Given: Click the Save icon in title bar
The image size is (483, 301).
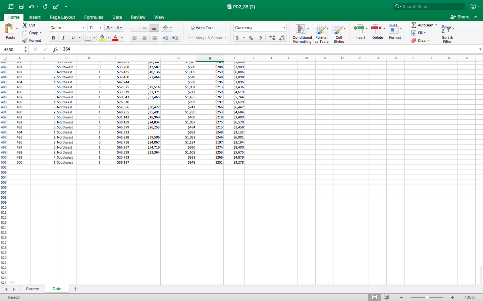Looking at the screenshot, I should pos(21,6).
